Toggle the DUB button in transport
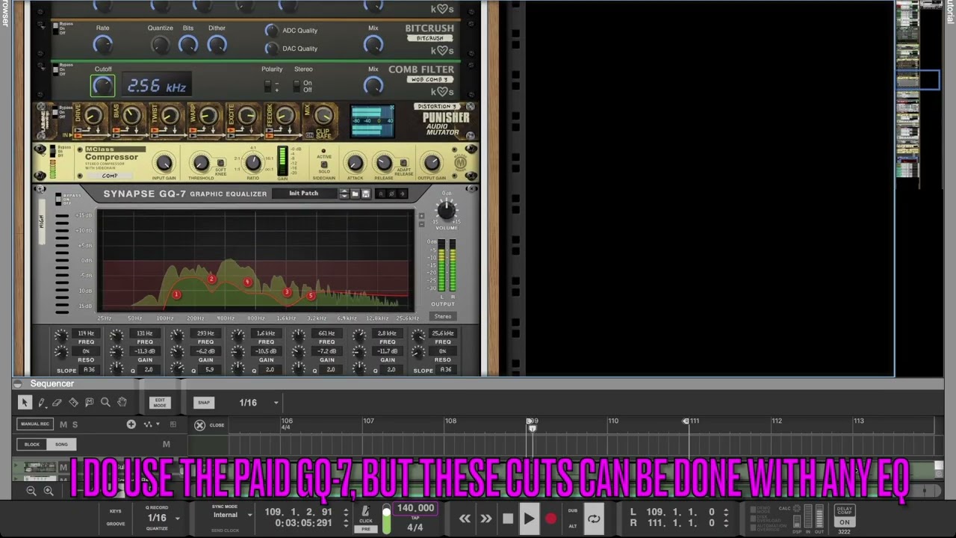 point(572,511)
